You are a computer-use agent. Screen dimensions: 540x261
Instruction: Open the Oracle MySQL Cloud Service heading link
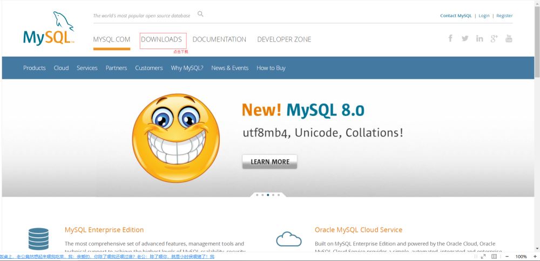[359, 230]
